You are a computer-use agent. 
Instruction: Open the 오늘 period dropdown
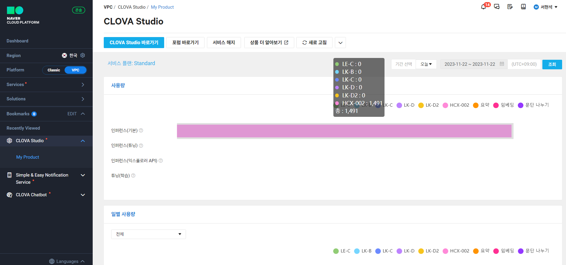coord(426,64)
